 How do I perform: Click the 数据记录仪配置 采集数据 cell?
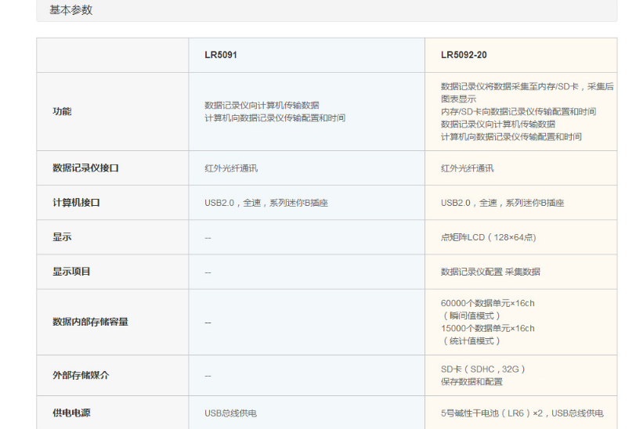490,272
